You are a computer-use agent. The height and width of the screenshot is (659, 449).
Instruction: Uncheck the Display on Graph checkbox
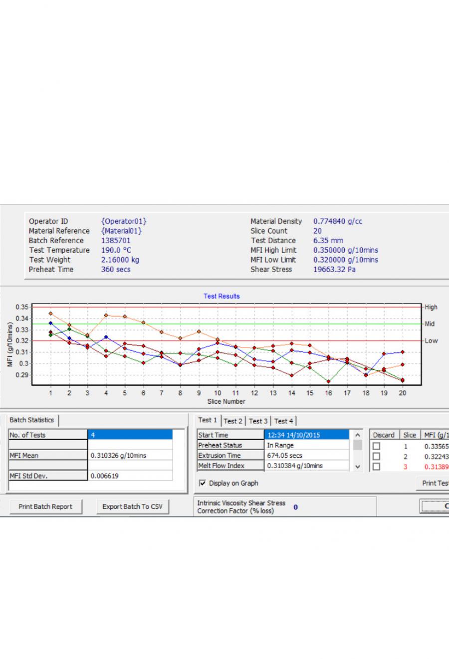pyautogui.click(x=203, y=483)
